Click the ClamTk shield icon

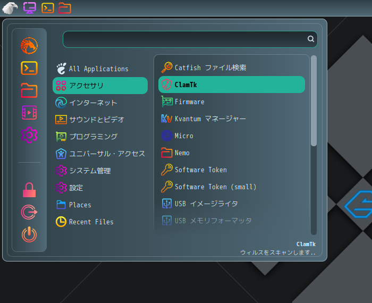click(x=166, y=85)
